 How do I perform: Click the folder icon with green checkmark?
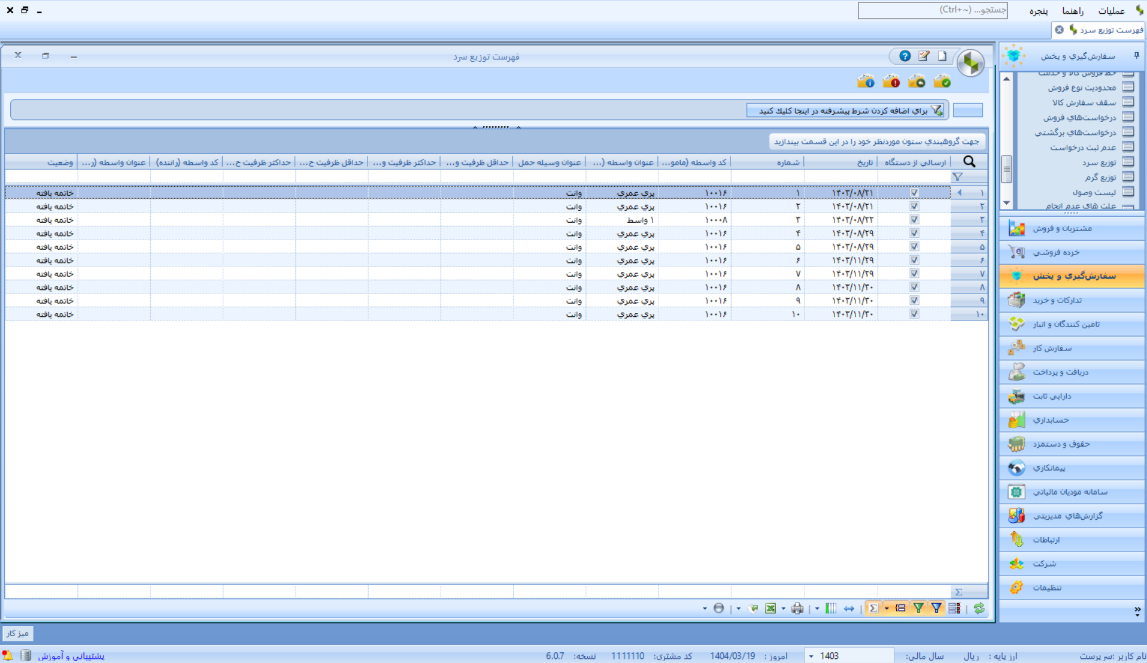tap(942, 81)
